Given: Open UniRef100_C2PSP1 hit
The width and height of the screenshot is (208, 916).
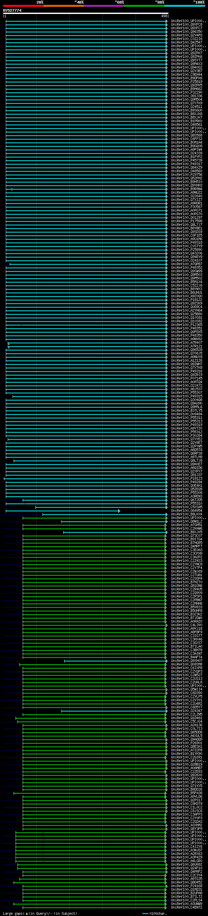Looking at the screenshot, I should click(x=187, y=596).
